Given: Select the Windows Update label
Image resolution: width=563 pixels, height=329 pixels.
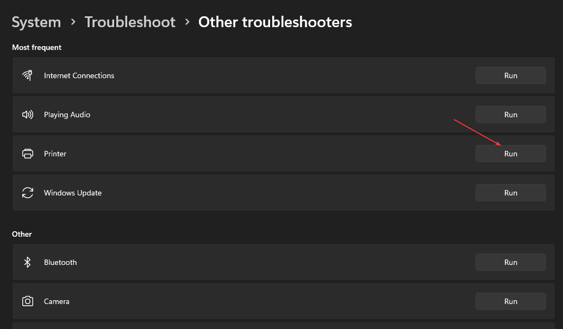Looking at the screenshot, I should click(x=73, y=193).
